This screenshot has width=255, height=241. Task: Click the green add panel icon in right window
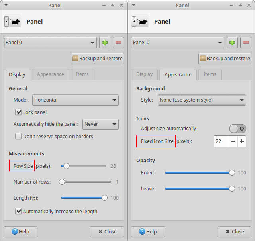click(232, 43)
